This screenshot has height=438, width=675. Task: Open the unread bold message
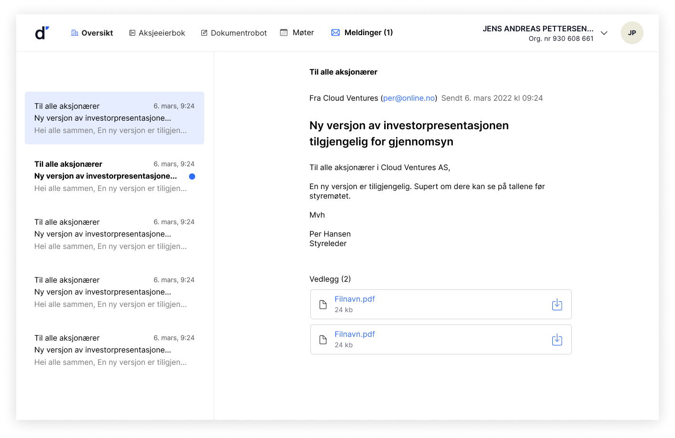tap(114, 176)
